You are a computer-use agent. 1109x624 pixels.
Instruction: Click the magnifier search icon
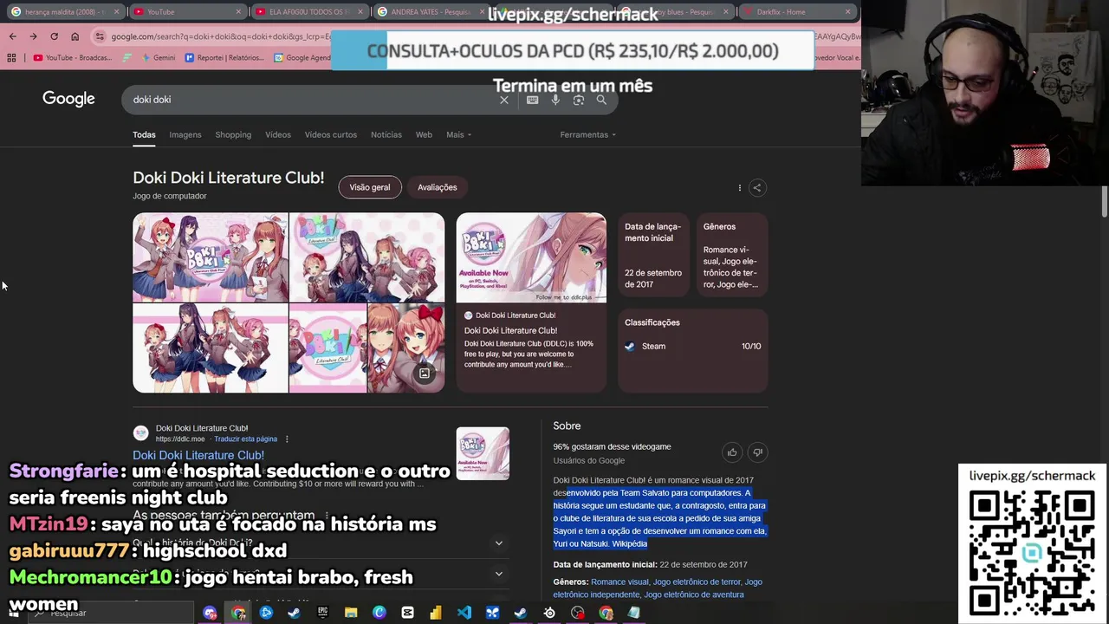click(x=601, y=100)
